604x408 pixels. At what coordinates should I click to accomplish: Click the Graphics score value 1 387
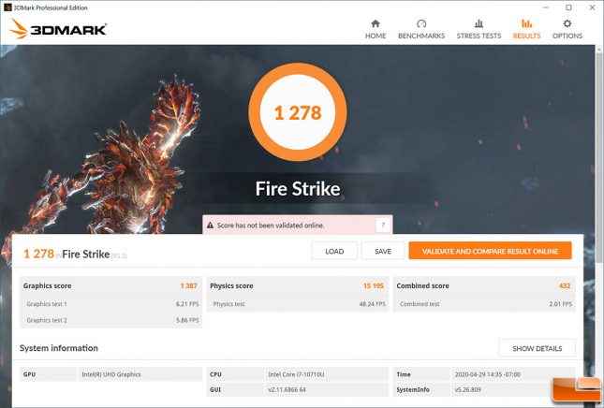(188, 285)
